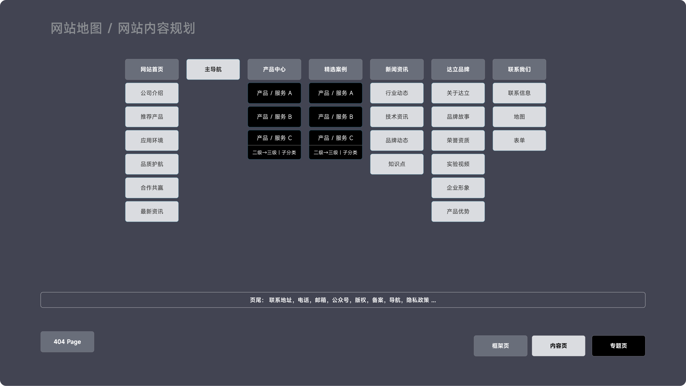
Task: Click the 精选案例 column header
Action: pyautogui.click(x=335, y=69)
